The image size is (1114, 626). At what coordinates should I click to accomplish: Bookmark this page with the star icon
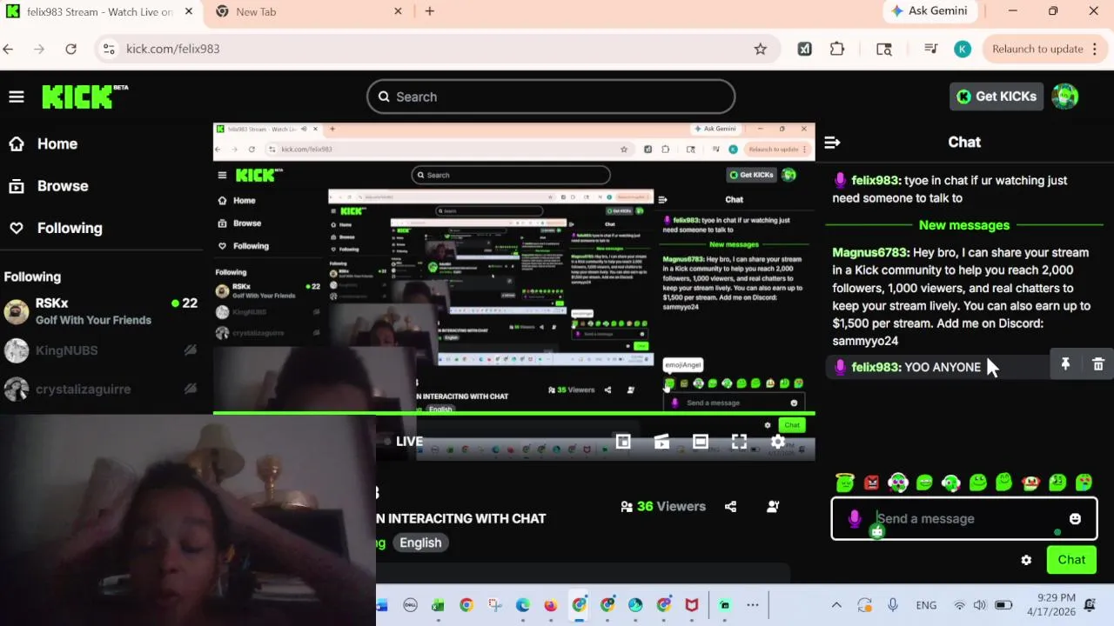coord(761,49)
